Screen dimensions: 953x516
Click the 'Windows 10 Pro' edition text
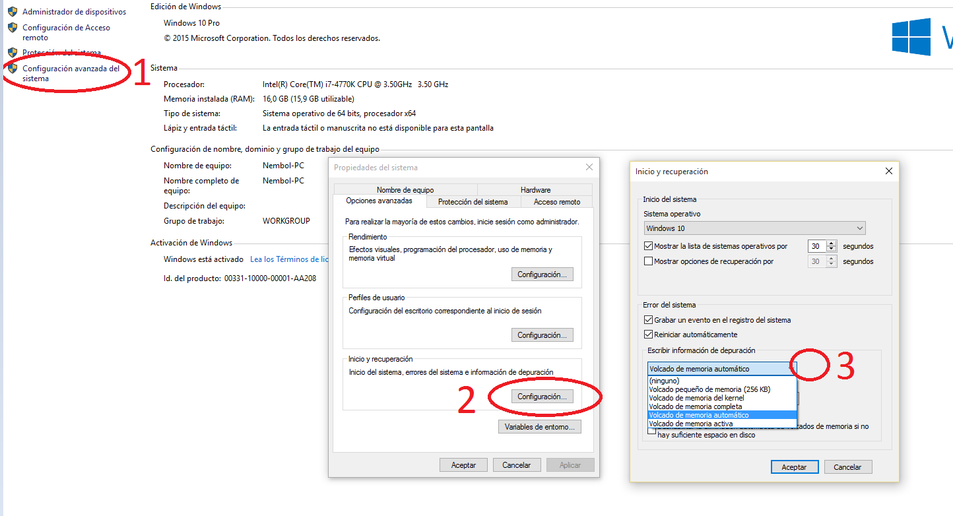pos(191,23)
